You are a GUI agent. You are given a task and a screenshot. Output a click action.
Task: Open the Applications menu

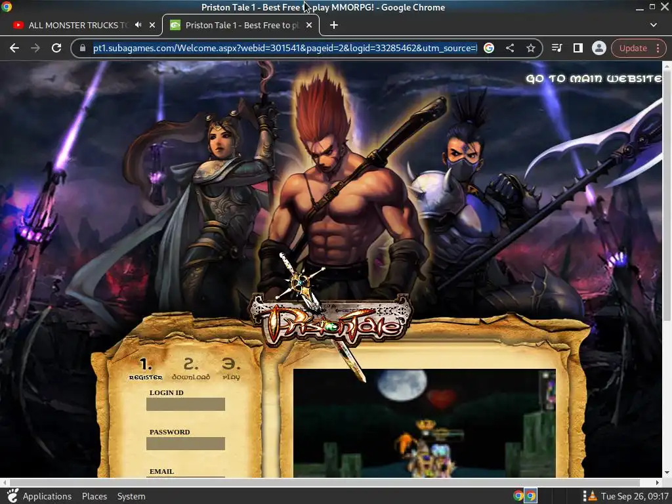(47, 496)
